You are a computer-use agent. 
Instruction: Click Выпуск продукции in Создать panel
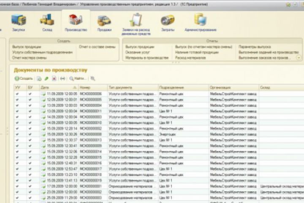[27, 47]
